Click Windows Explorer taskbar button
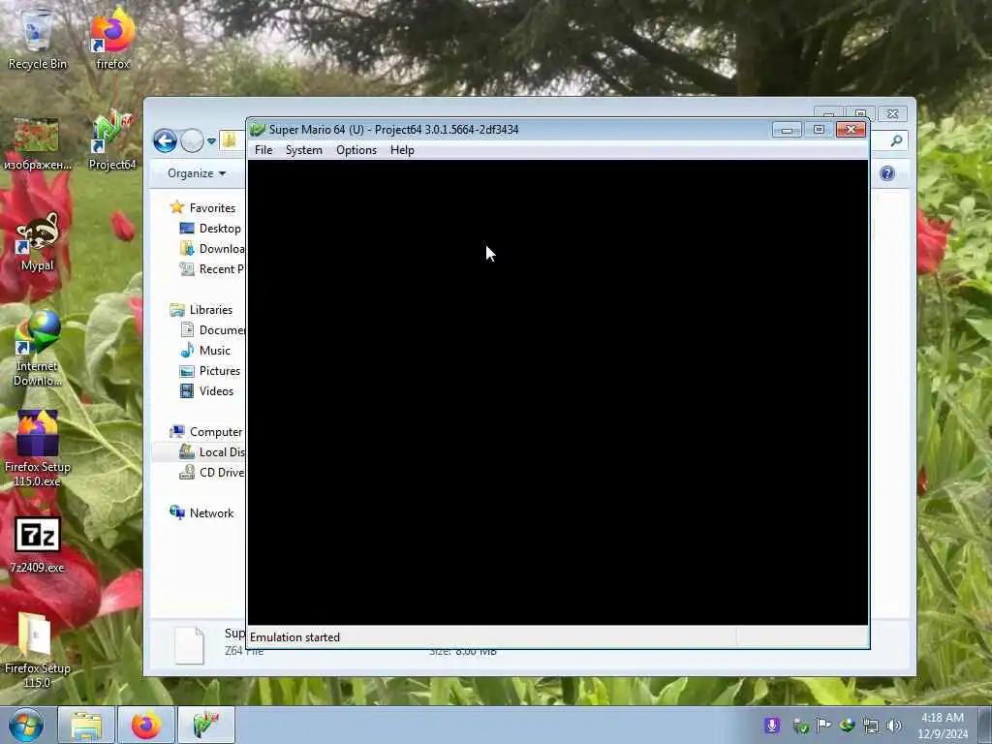Image resolution: width=992 pixels, height=744 pixels. (86, 725)
